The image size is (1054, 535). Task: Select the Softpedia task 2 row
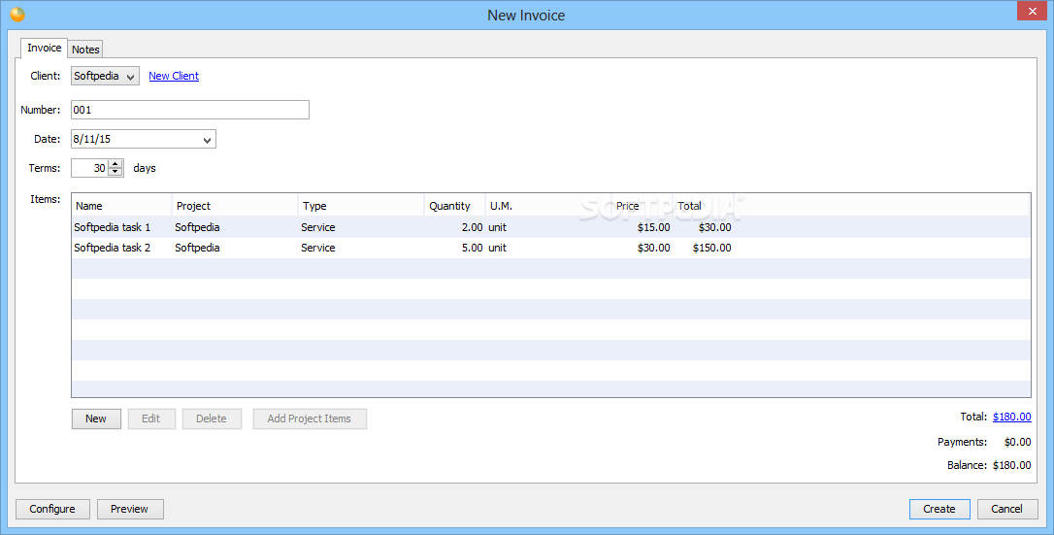pos(550,248)
